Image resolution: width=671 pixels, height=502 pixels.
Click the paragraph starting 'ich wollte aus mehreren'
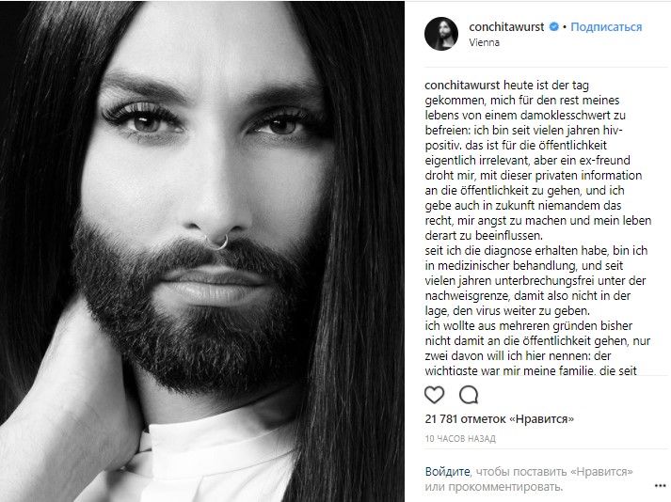(x=537, y=348)
